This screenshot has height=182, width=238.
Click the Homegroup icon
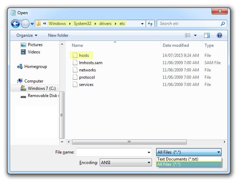[20, 66]
